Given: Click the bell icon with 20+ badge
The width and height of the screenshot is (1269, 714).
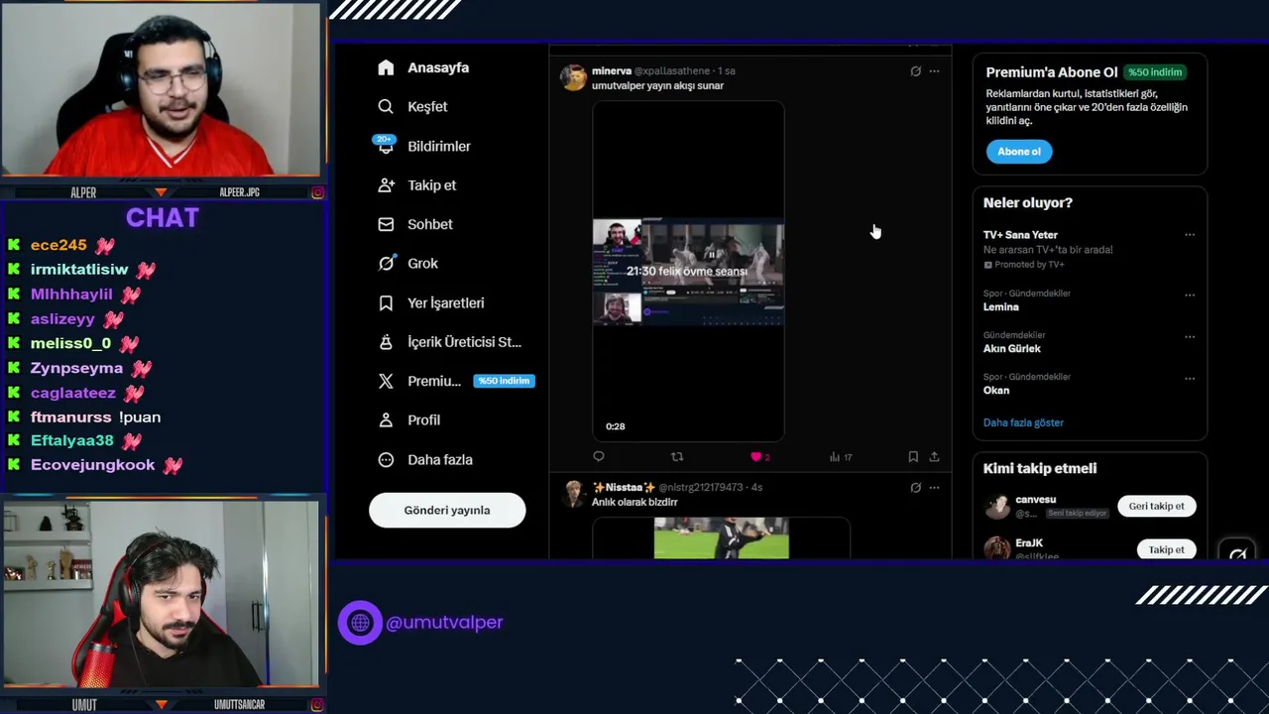Looking at the screenshot, I should click(x=386, y=145).
